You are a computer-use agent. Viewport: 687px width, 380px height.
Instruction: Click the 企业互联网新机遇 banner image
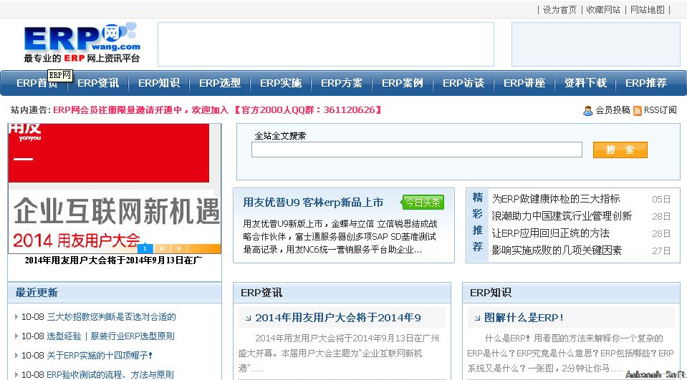tap(115, 189)
